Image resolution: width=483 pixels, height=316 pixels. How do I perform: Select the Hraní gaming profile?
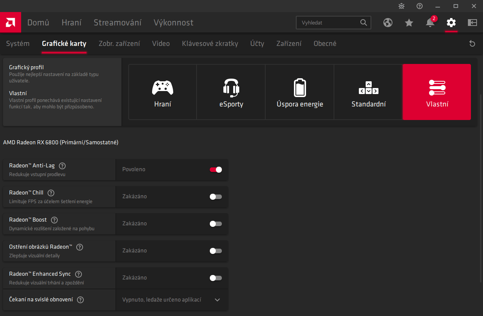point(163,92)
